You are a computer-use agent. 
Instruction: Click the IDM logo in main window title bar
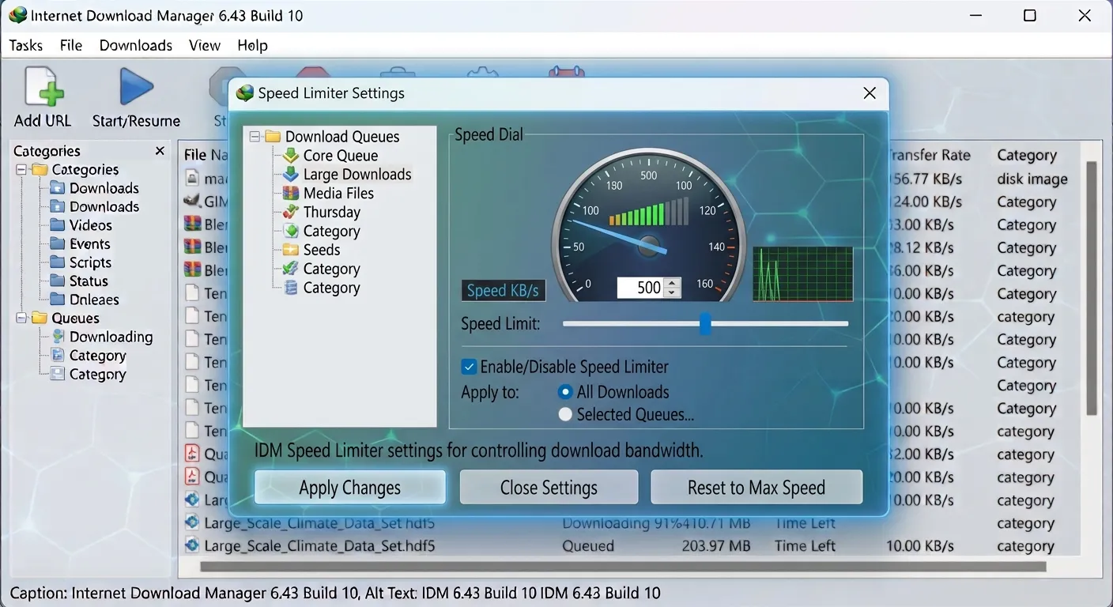(x=17, y=16)
